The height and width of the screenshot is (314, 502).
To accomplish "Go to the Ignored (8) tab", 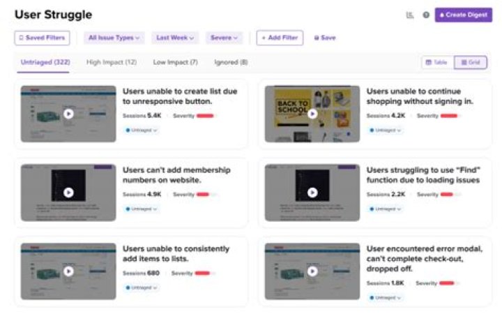I will coord(231,62).
